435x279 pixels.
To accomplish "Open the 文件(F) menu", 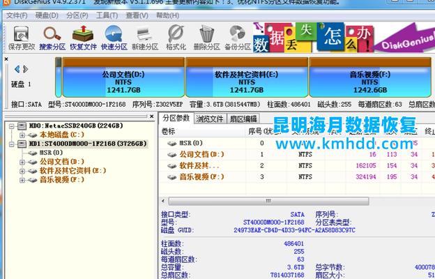I will click(x=17, y=15).
